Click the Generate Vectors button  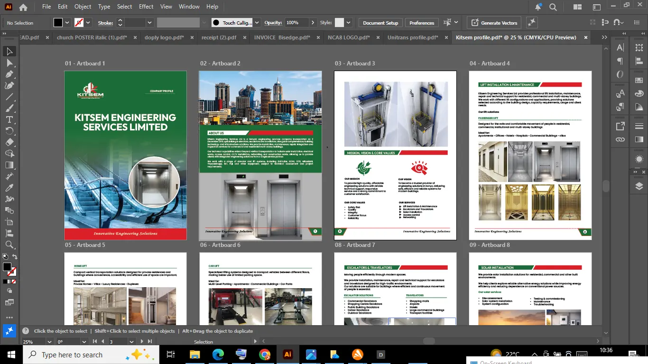(494, 23)
